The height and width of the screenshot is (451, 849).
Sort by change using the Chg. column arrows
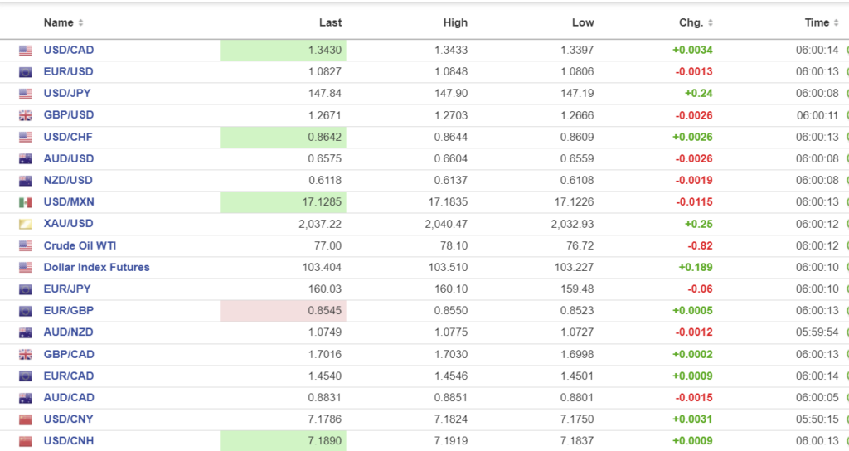(710, 23)
